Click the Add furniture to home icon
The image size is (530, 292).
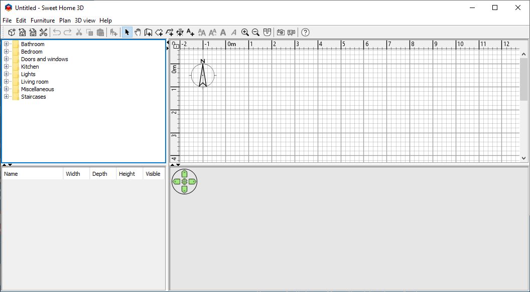[x=113, y=33]
